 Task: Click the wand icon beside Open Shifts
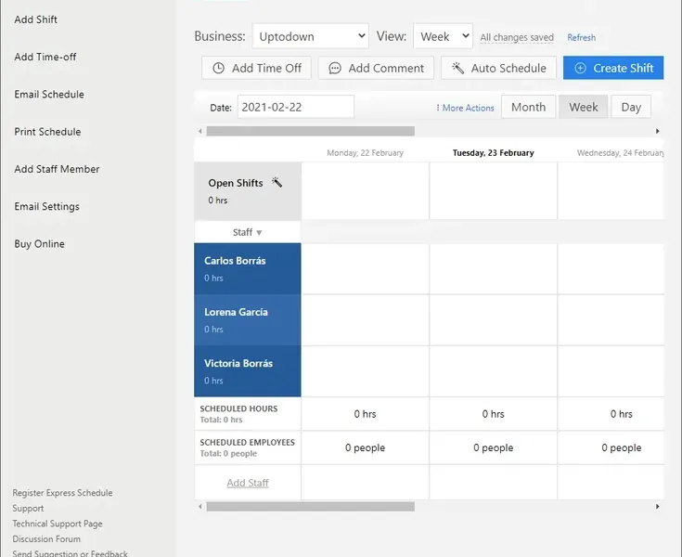(277, 183)
